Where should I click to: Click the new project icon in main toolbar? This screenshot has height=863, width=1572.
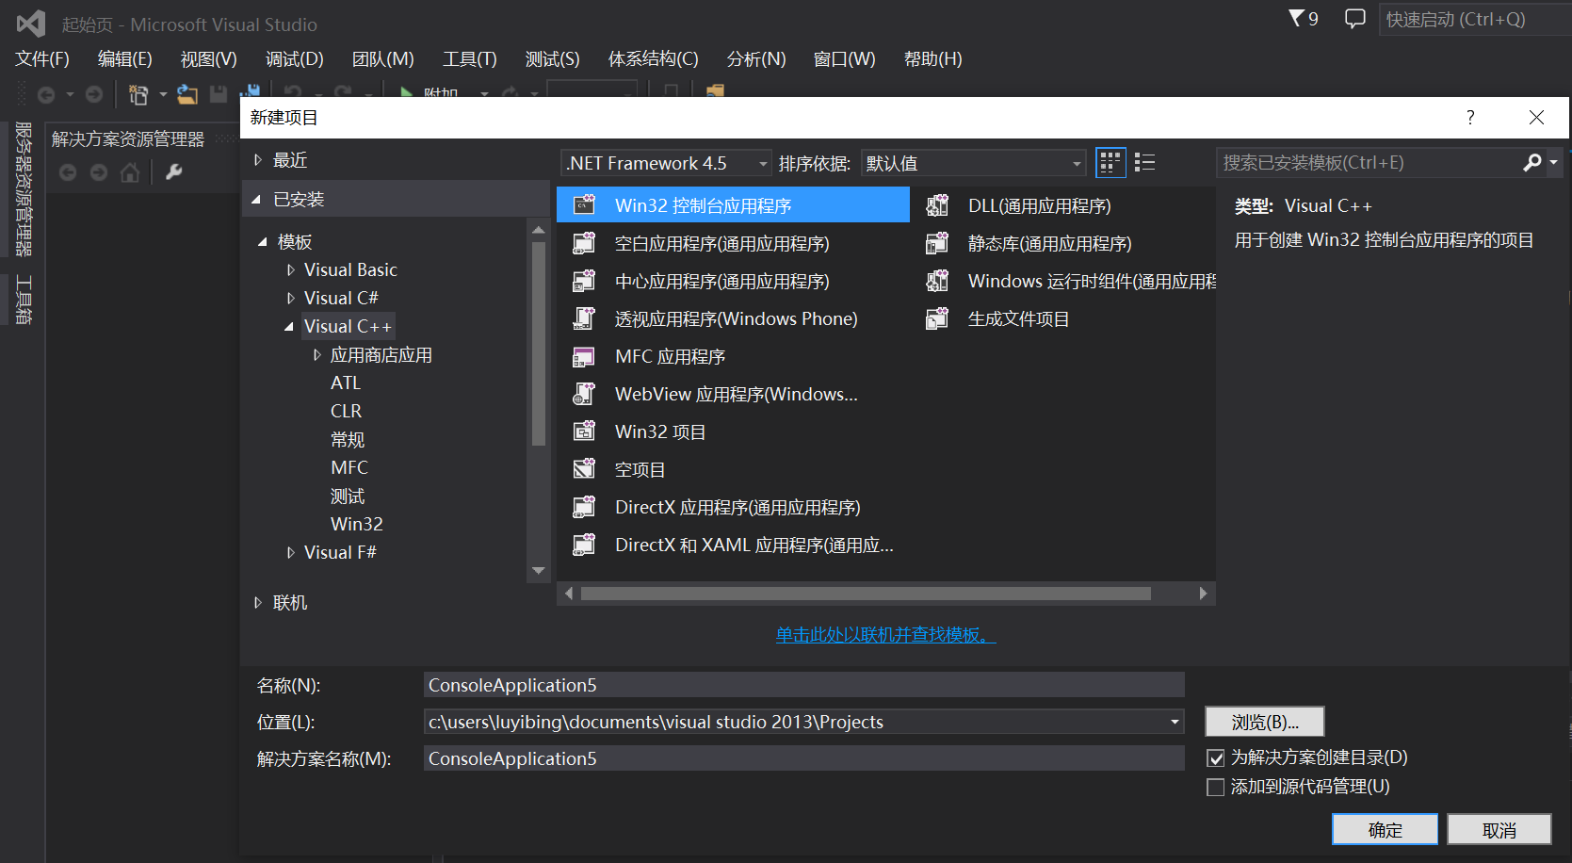[138, 94]
